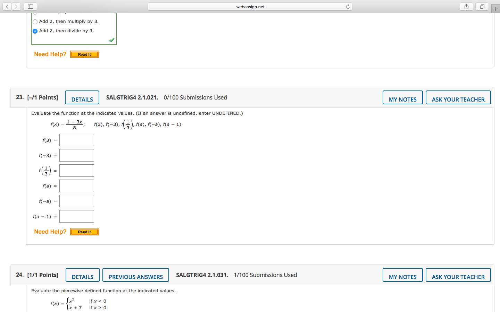Open DETAILS for question 24
Screen dimensions: 500x312
tap(83, 275)
